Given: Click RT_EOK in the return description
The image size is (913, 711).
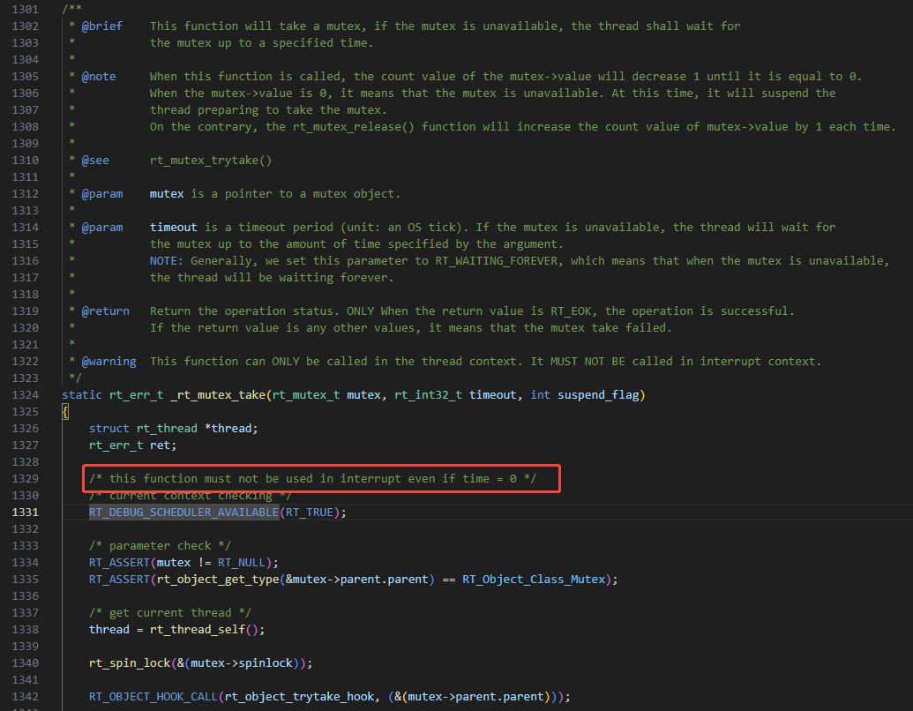Looking at the screenshot, I should 572,311.
